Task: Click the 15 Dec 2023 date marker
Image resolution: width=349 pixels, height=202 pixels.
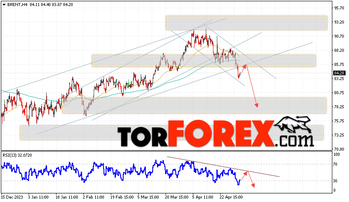Action: [12, 197]
